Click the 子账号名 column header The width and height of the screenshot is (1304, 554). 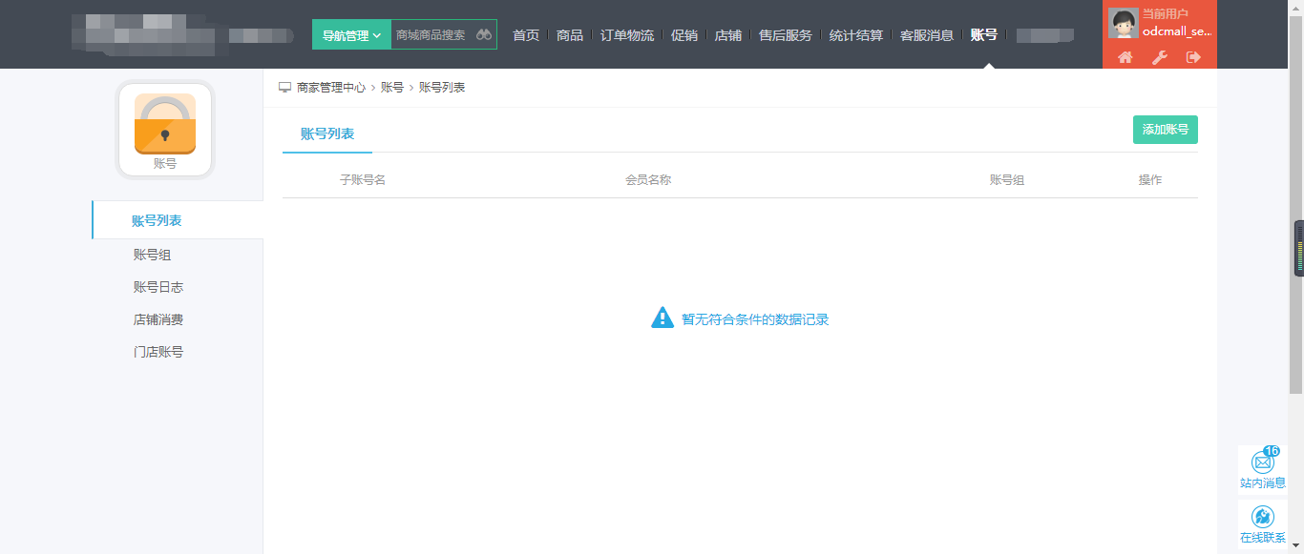point(363,179)
